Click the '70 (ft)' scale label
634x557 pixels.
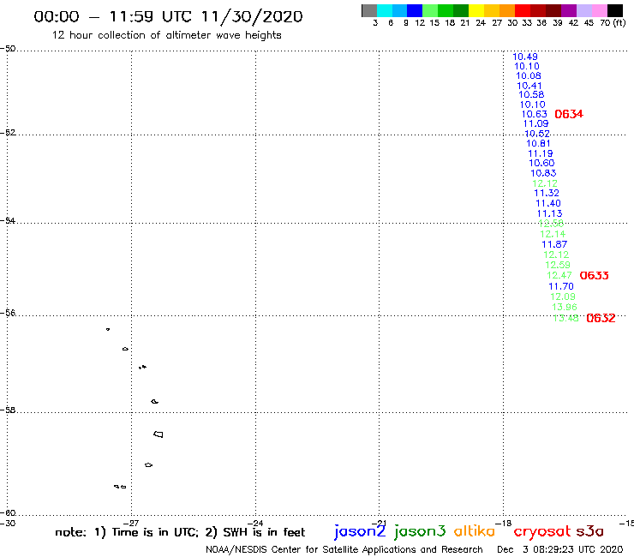click(613, 23)
